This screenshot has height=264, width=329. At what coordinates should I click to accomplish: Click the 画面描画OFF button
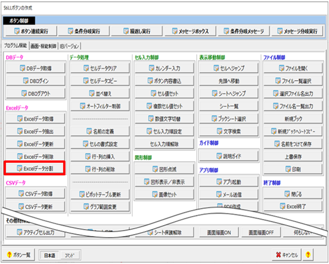click(261, 232)
